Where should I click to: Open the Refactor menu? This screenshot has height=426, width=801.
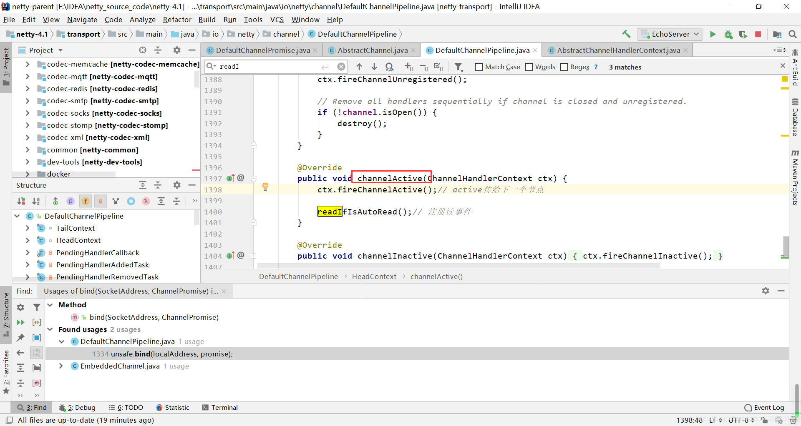[x=177, y=20]
